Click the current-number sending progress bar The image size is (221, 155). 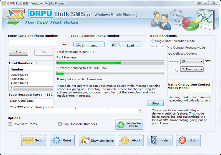pos(110,73)
